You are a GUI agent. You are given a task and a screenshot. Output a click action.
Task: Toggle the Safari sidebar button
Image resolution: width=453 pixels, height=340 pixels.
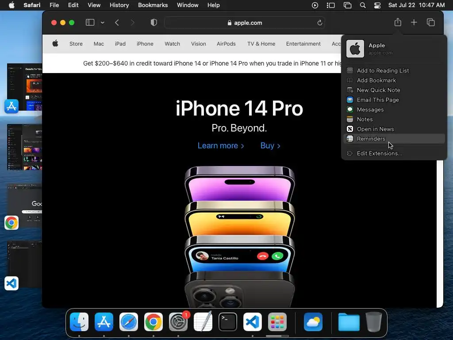coord(90,23)
